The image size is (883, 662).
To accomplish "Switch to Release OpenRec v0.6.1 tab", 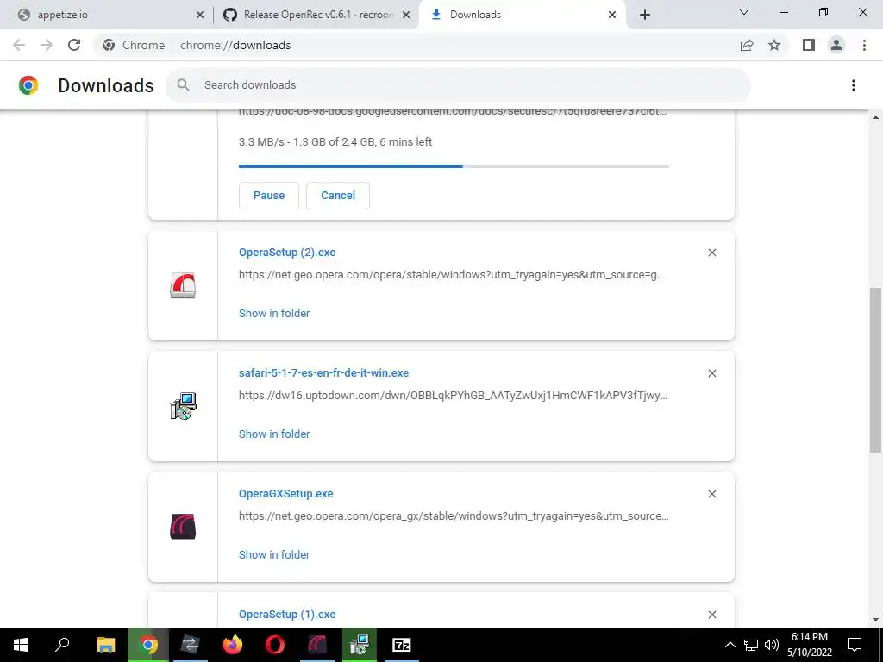I will 316,15.
